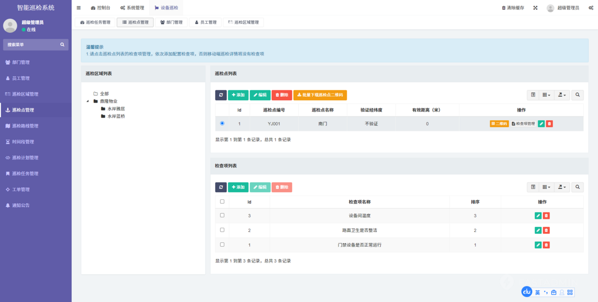
Task: Click the refresh icon above the check item list
Action: [x=221, y=187]
